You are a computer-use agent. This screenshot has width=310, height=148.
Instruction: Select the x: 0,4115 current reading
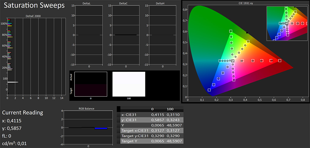pyautogui.click(x=12, y=121)
